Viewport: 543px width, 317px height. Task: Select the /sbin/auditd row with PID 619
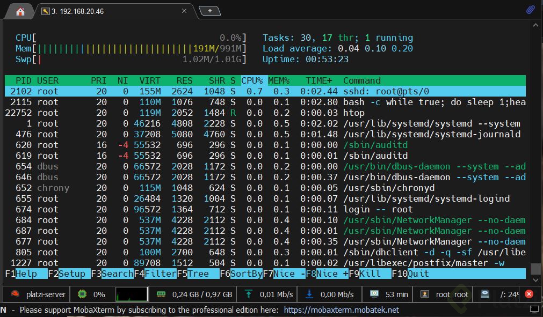coord(265,156)
